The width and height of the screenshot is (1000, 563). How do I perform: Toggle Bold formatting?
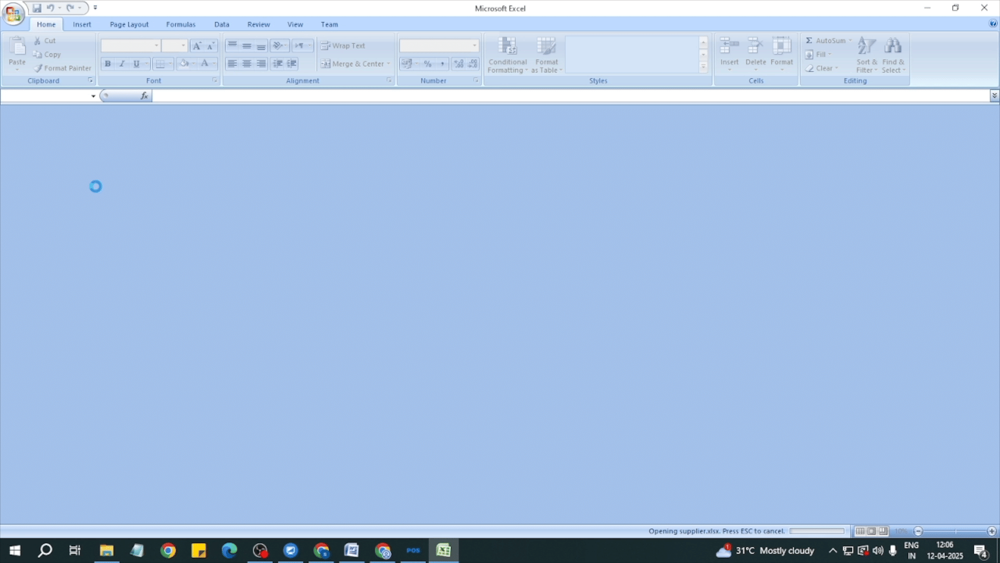coord(108,64)
